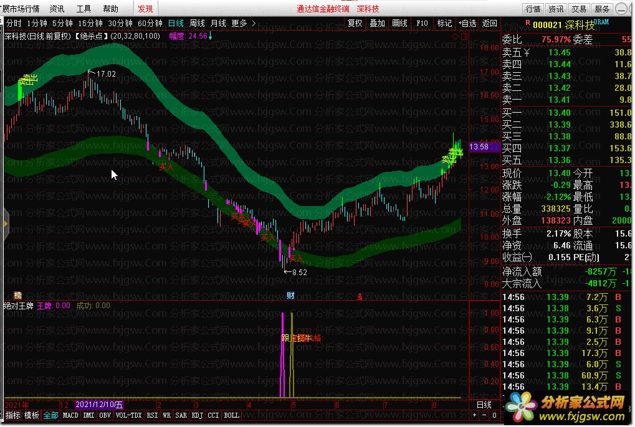The image size is (635, 427).
Task: Click the cyan down arrow beside 幅度 24.56
Action: click(210, 36)
